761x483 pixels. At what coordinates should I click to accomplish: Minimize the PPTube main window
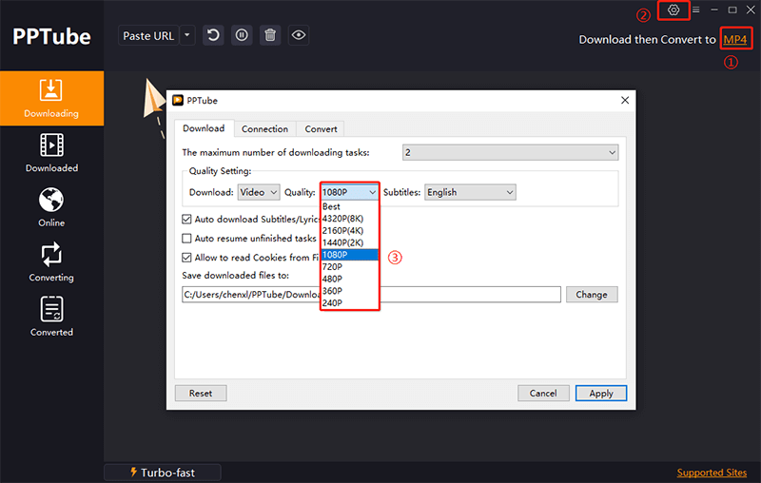714,10
